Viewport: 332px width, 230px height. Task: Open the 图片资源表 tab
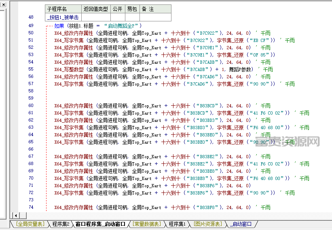208,224
